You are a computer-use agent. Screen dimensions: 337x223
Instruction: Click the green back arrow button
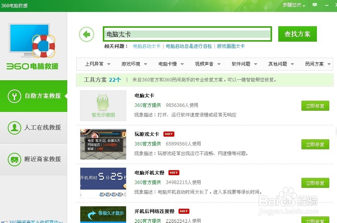pyautogui.click(x=87, y=34)
